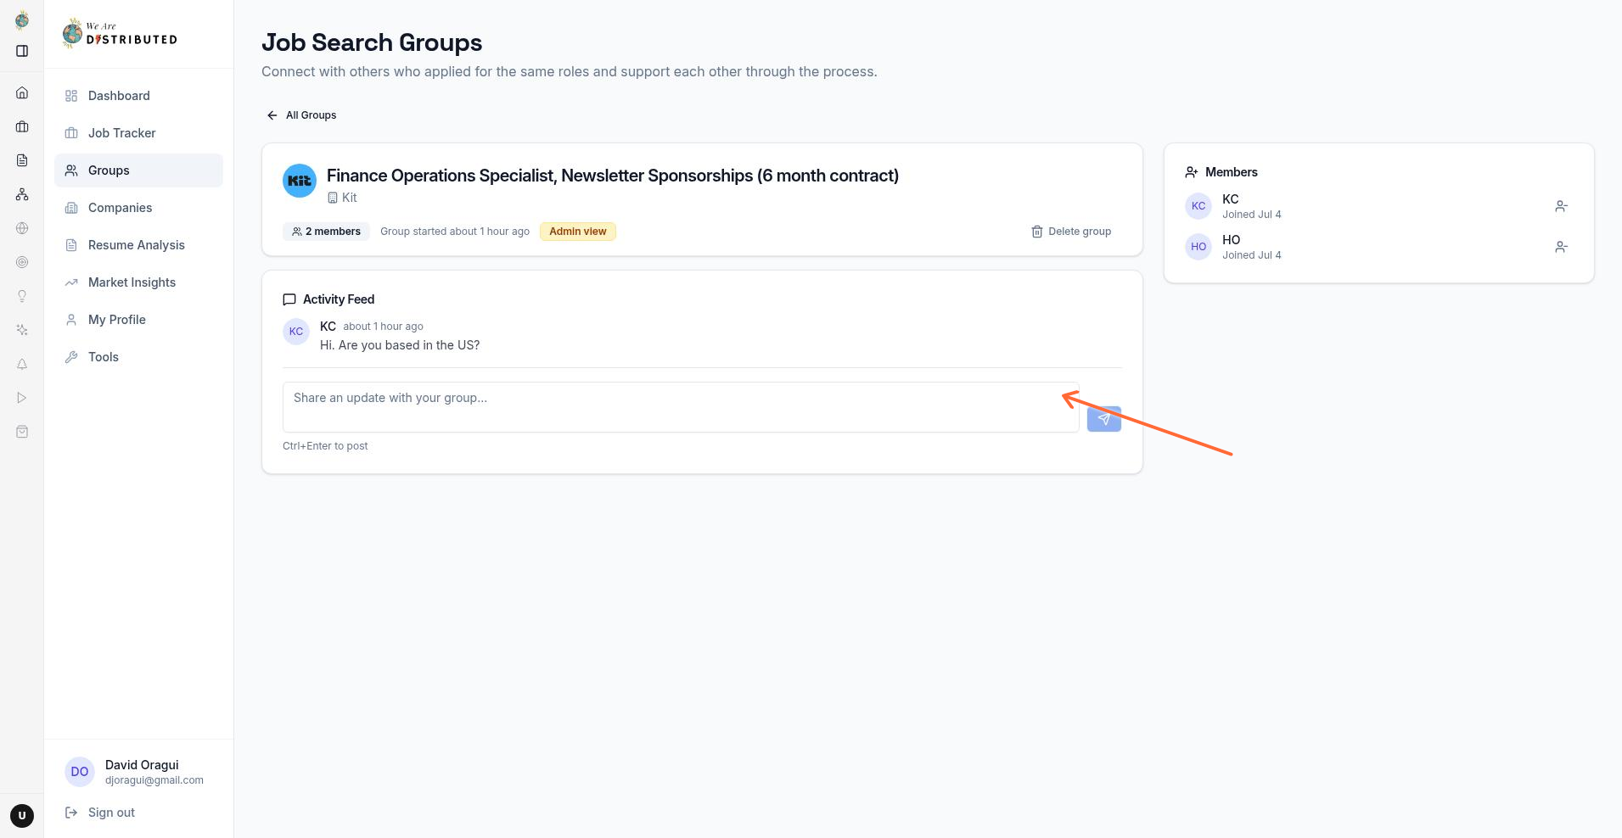
Task: Click the Delete group button
Action: point(1071,232)
